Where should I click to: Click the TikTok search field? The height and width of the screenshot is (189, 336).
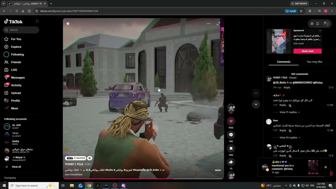[x=21, y=30]
